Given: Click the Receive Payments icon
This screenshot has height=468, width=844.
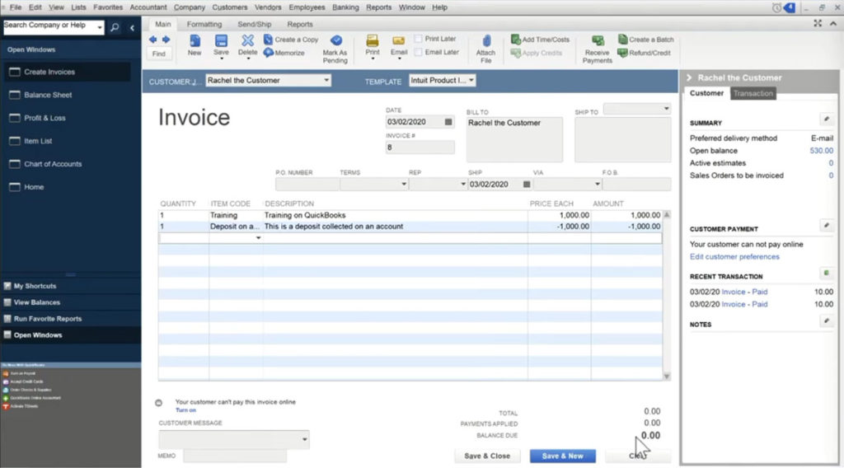Looking at the screenshot, I should [x=598, y=41].
